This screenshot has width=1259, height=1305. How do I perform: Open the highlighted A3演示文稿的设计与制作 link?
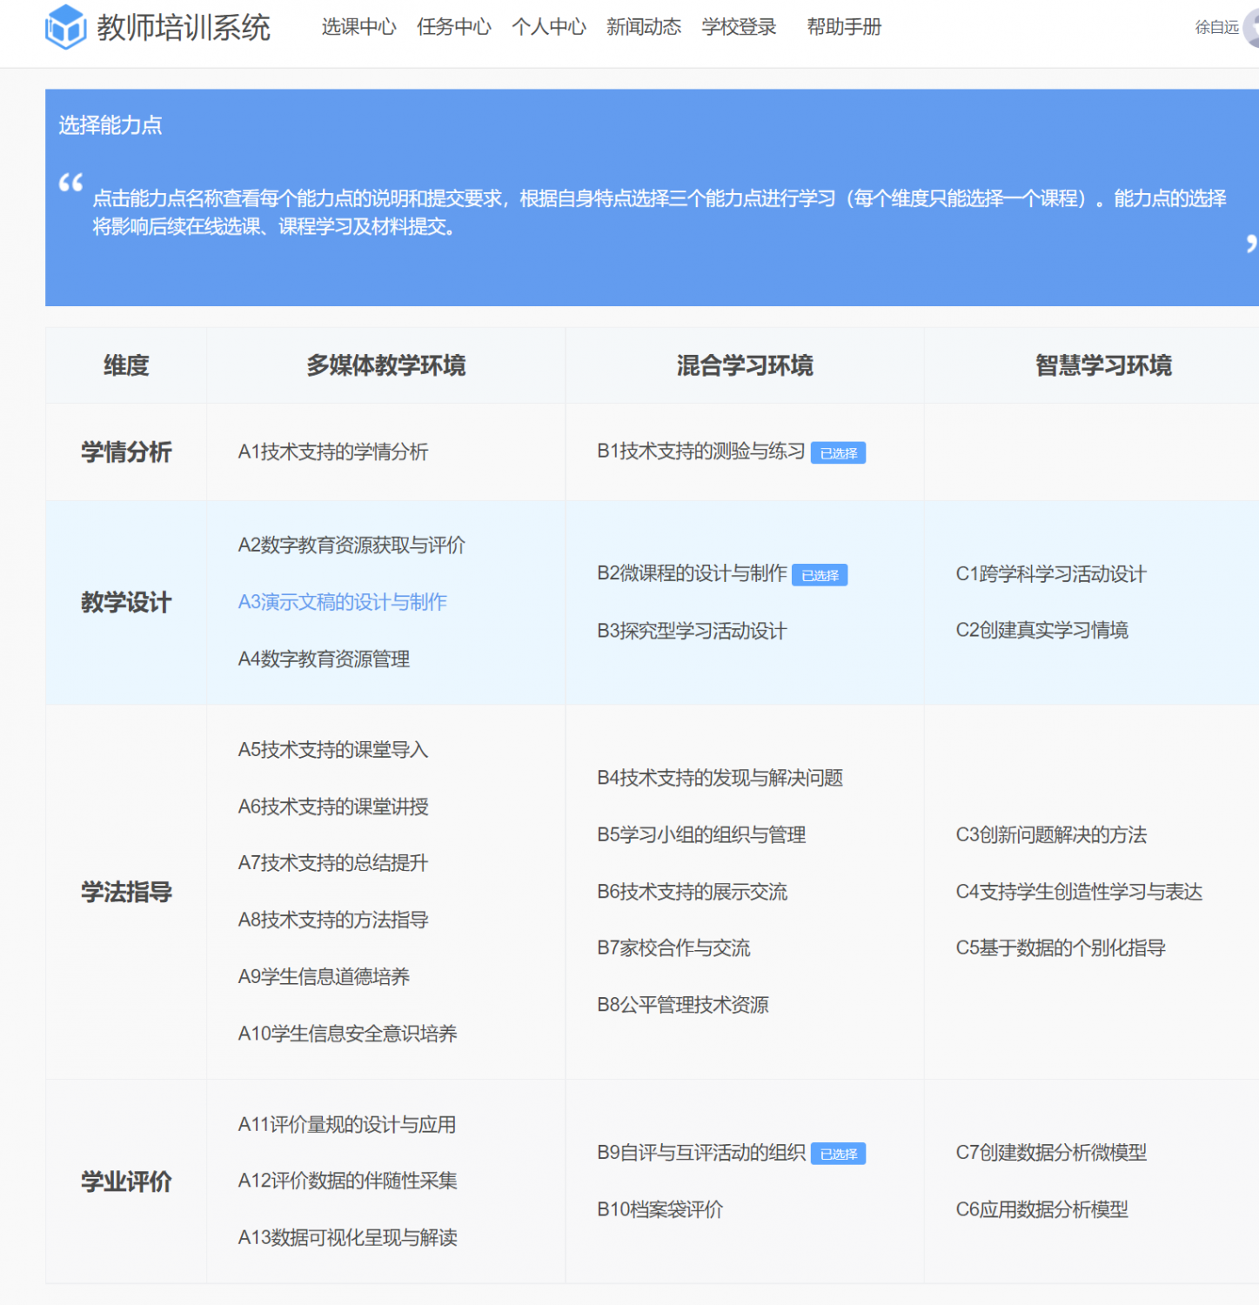[x=343, y=602]
